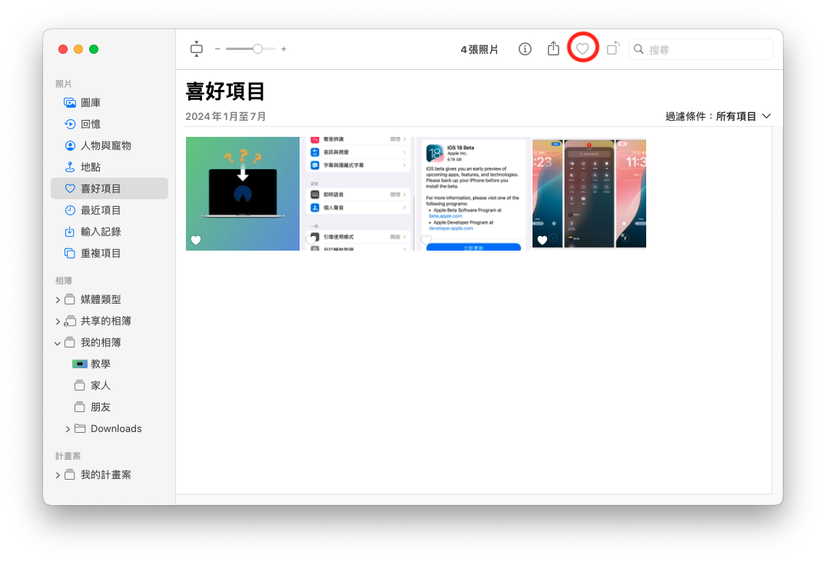
Task: Click the 計畫案 sidebar section header
Action: [x=68, y=456]
